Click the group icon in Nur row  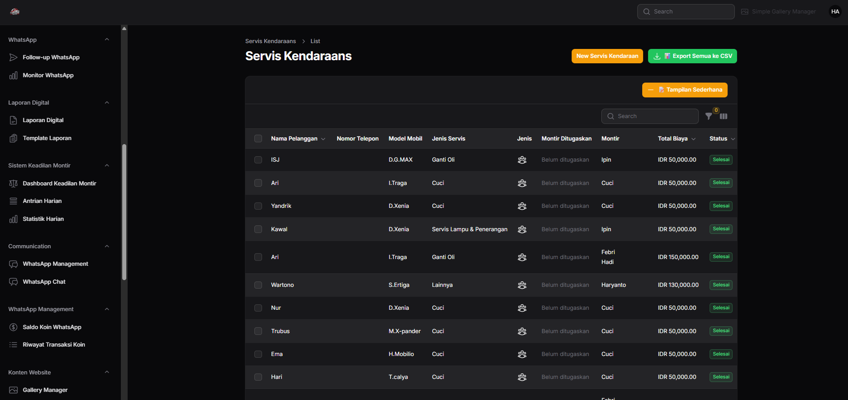point(522,308)
